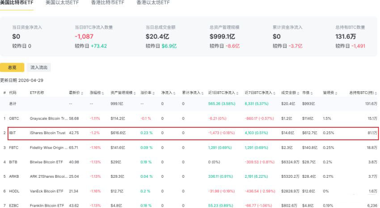Open EZBC ticker code

pyautogui.click(x=14, y=206)
